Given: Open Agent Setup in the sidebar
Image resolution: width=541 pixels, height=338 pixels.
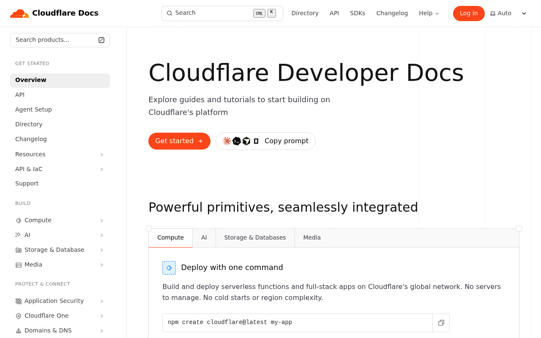Looking at the screenshot, I should click(60, 110).
